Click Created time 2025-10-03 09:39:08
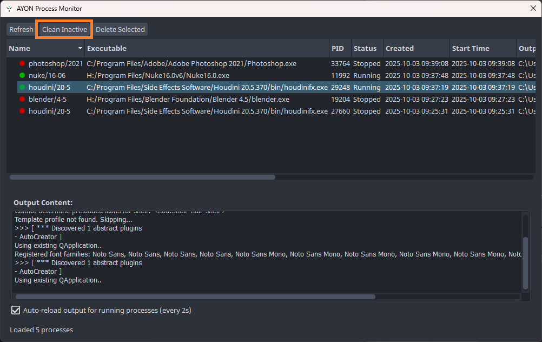 [417, 64]
